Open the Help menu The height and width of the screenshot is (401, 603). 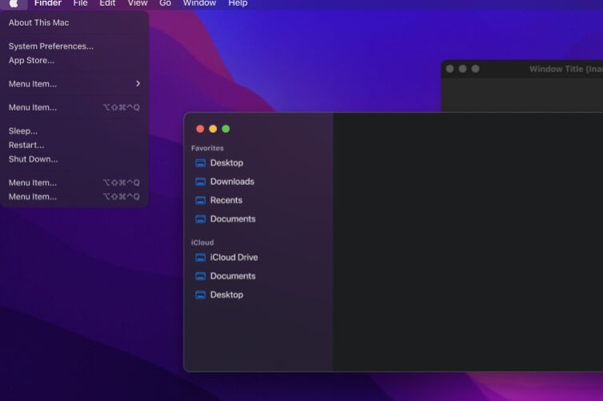pos(238,3)
